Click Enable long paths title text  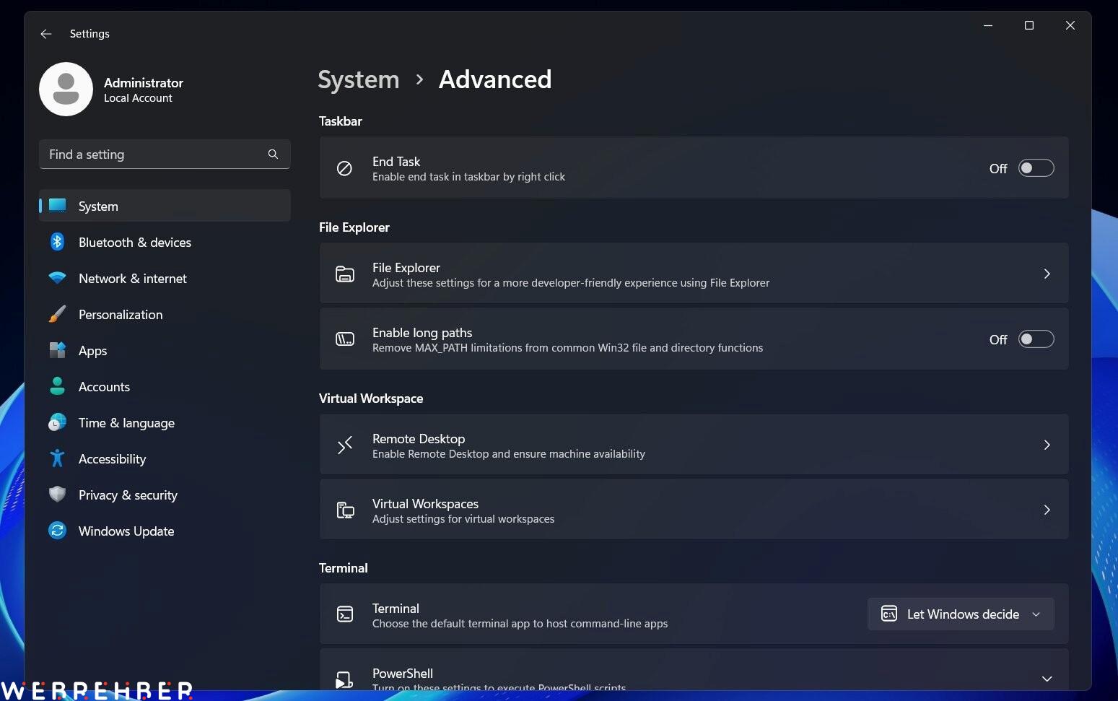422,332
